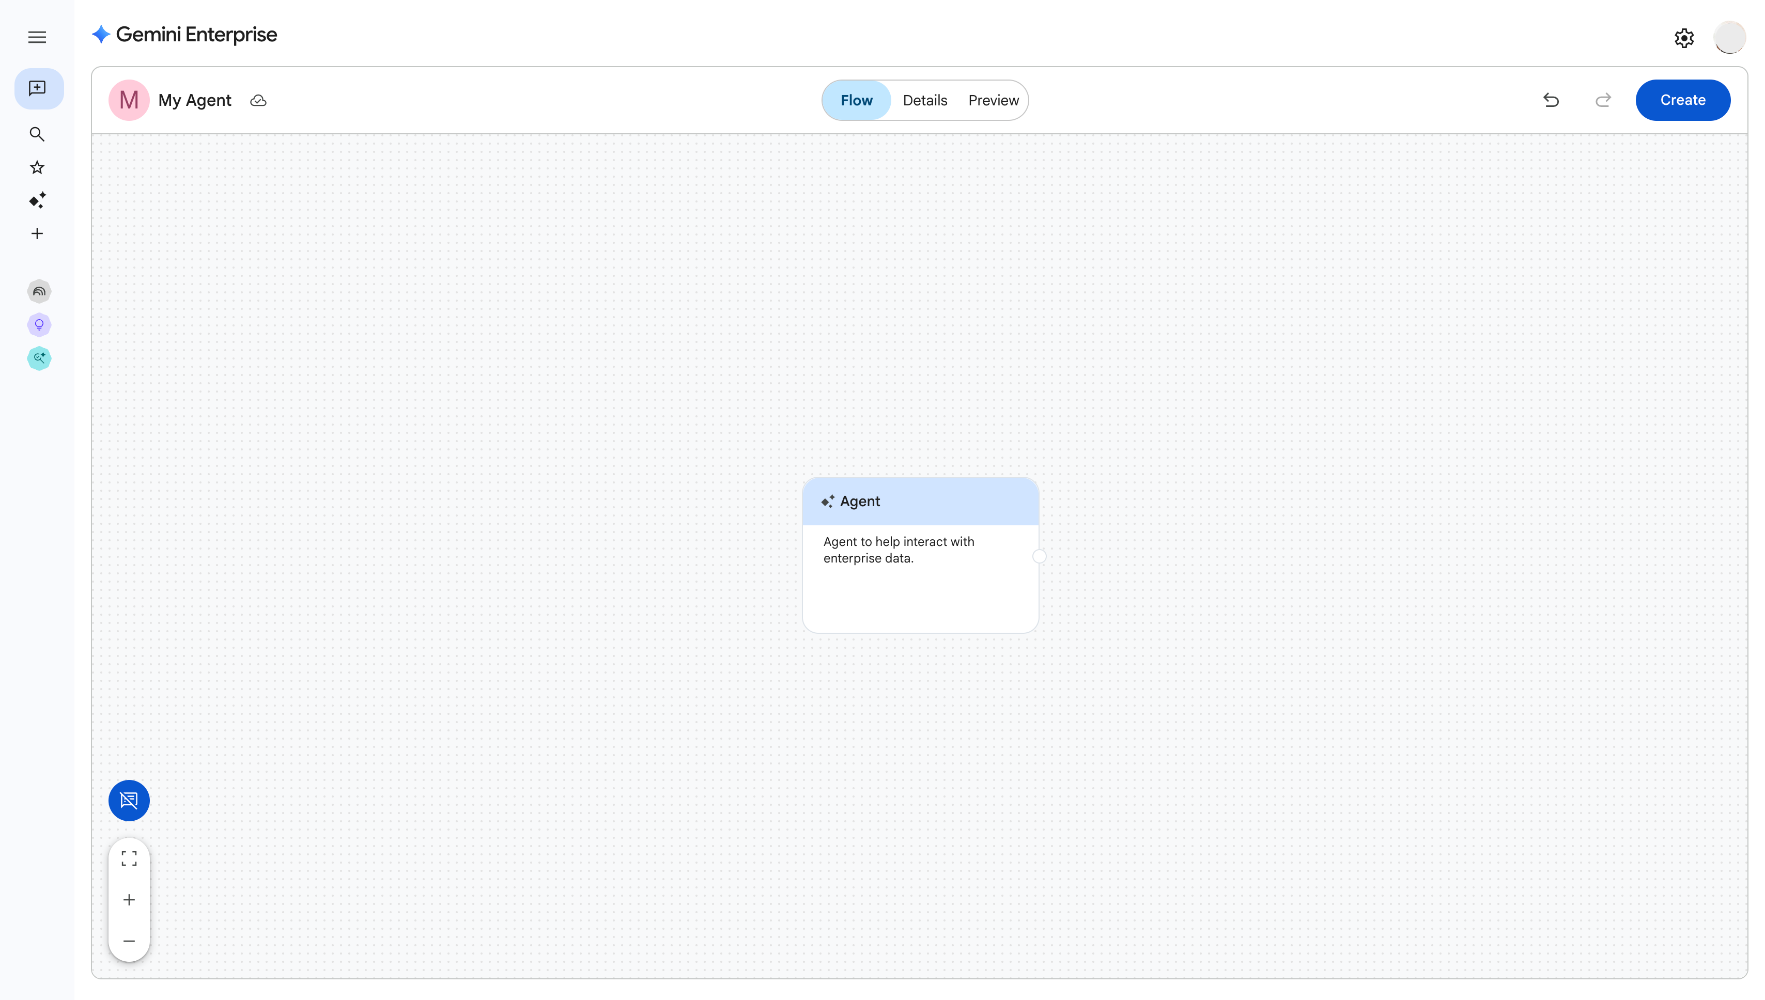Click the Create button
The image size is (1765, 1000).
pyautogui.click(x=1682, y=100)
